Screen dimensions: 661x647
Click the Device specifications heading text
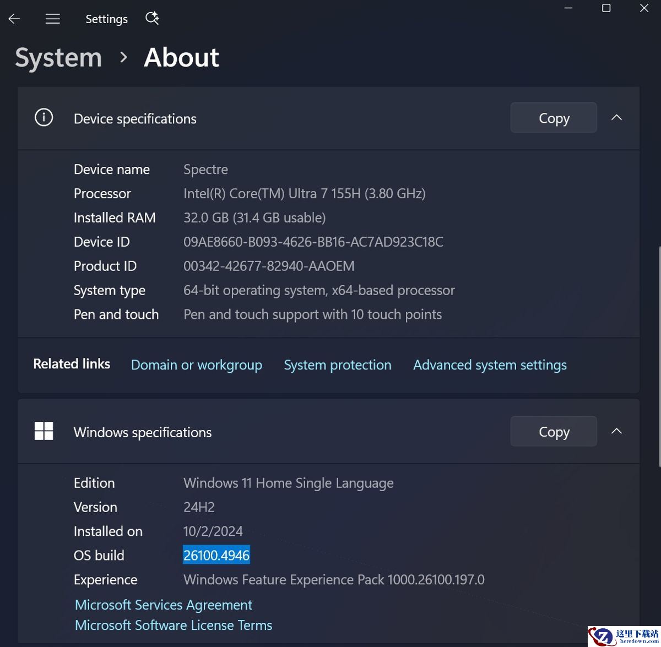coord(135,119)
